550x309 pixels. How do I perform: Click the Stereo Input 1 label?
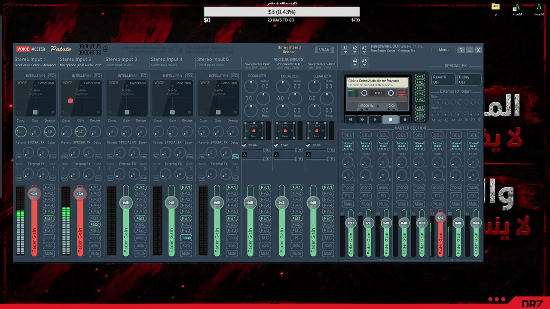30,59
